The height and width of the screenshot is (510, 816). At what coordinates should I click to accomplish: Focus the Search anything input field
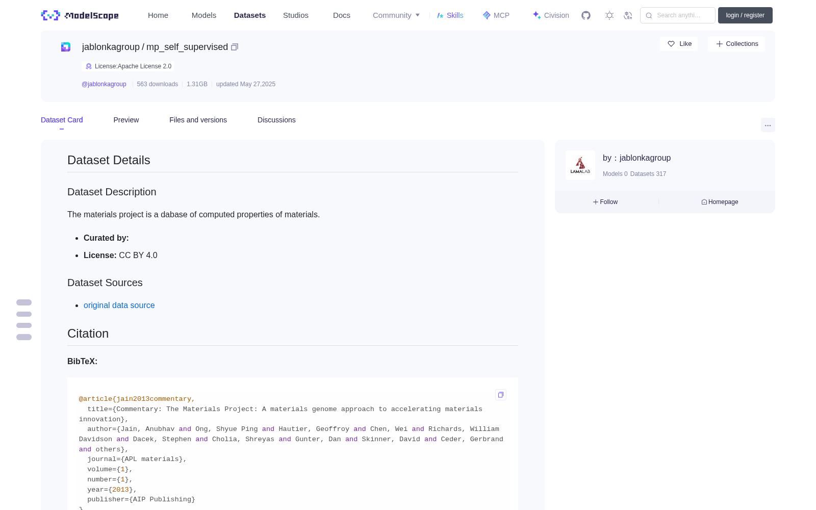pyautogui.click(x=678, y=15)
